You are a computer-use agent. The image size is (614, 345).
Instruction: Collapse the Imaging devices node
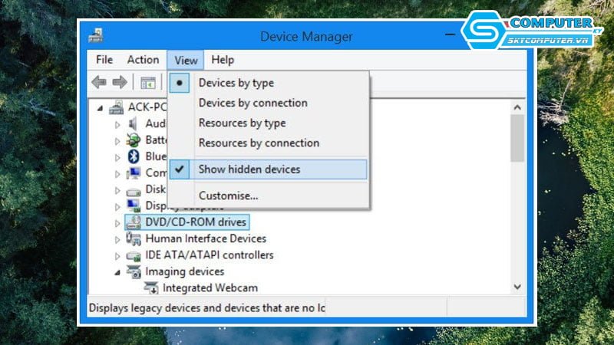117,273
